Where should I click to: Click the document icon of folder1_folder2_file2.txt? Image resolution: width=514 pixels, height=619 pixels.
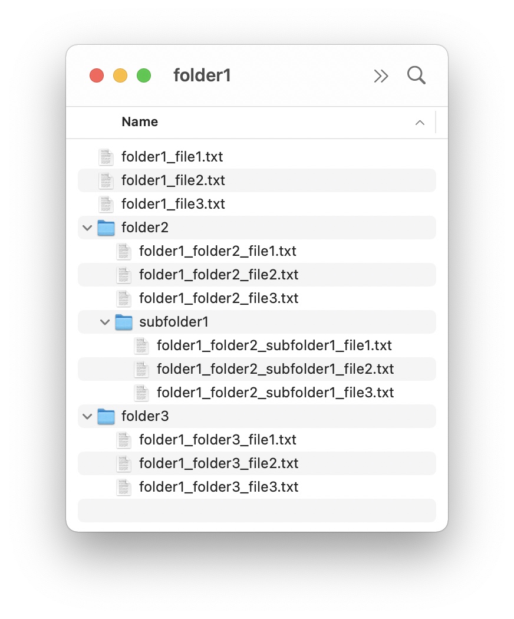point(124,275)
